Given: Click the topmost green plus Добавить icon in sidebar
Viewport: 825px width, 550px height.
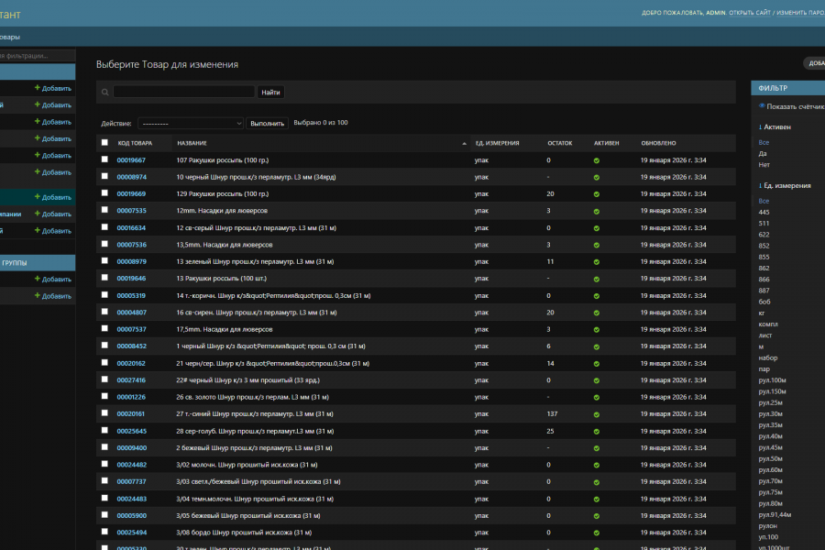Looking at the screenshot, I should click(38, 88).
